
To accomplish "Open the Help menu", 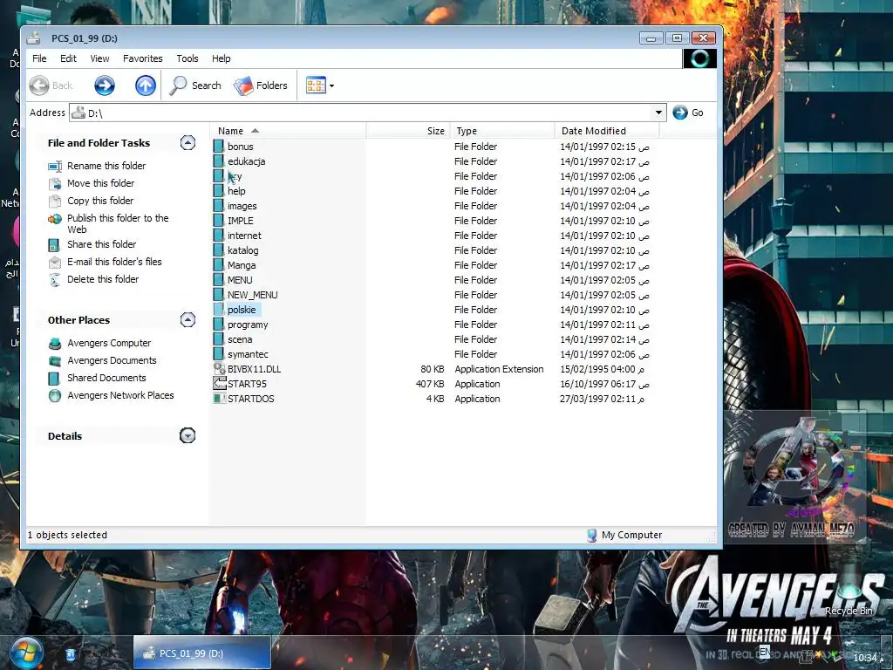I will click(221, 58).
